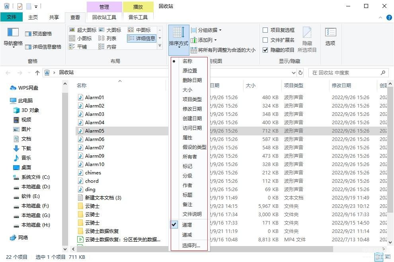The height and width of the screenshot is (262, 394).
Task: Toggle the Preview pane (预览窗格)
Action: [x=39, y=34]
